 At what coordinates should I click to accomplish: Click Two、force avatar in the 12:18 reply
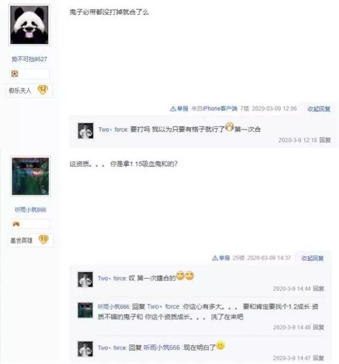point(86,131)
